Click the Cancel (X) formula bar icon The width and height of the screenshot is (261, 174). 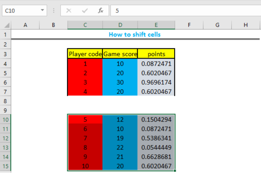pos(68,11)
